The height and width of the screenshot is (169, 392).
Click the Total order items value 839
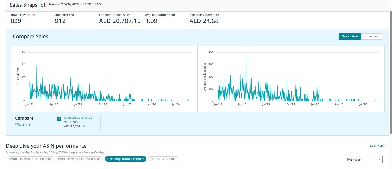(16, 21)
